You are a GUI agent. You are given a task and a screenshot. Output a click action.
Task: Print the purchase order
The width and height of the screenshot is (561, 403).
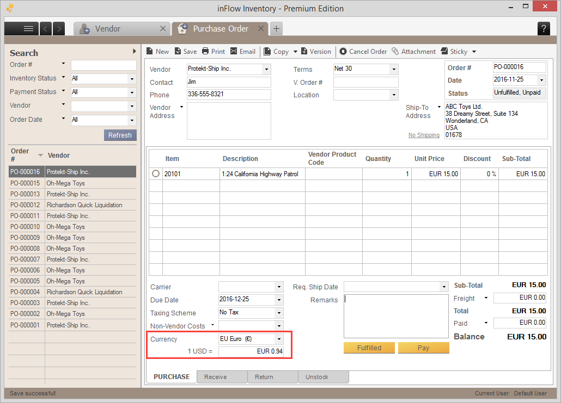coord(214,52)
